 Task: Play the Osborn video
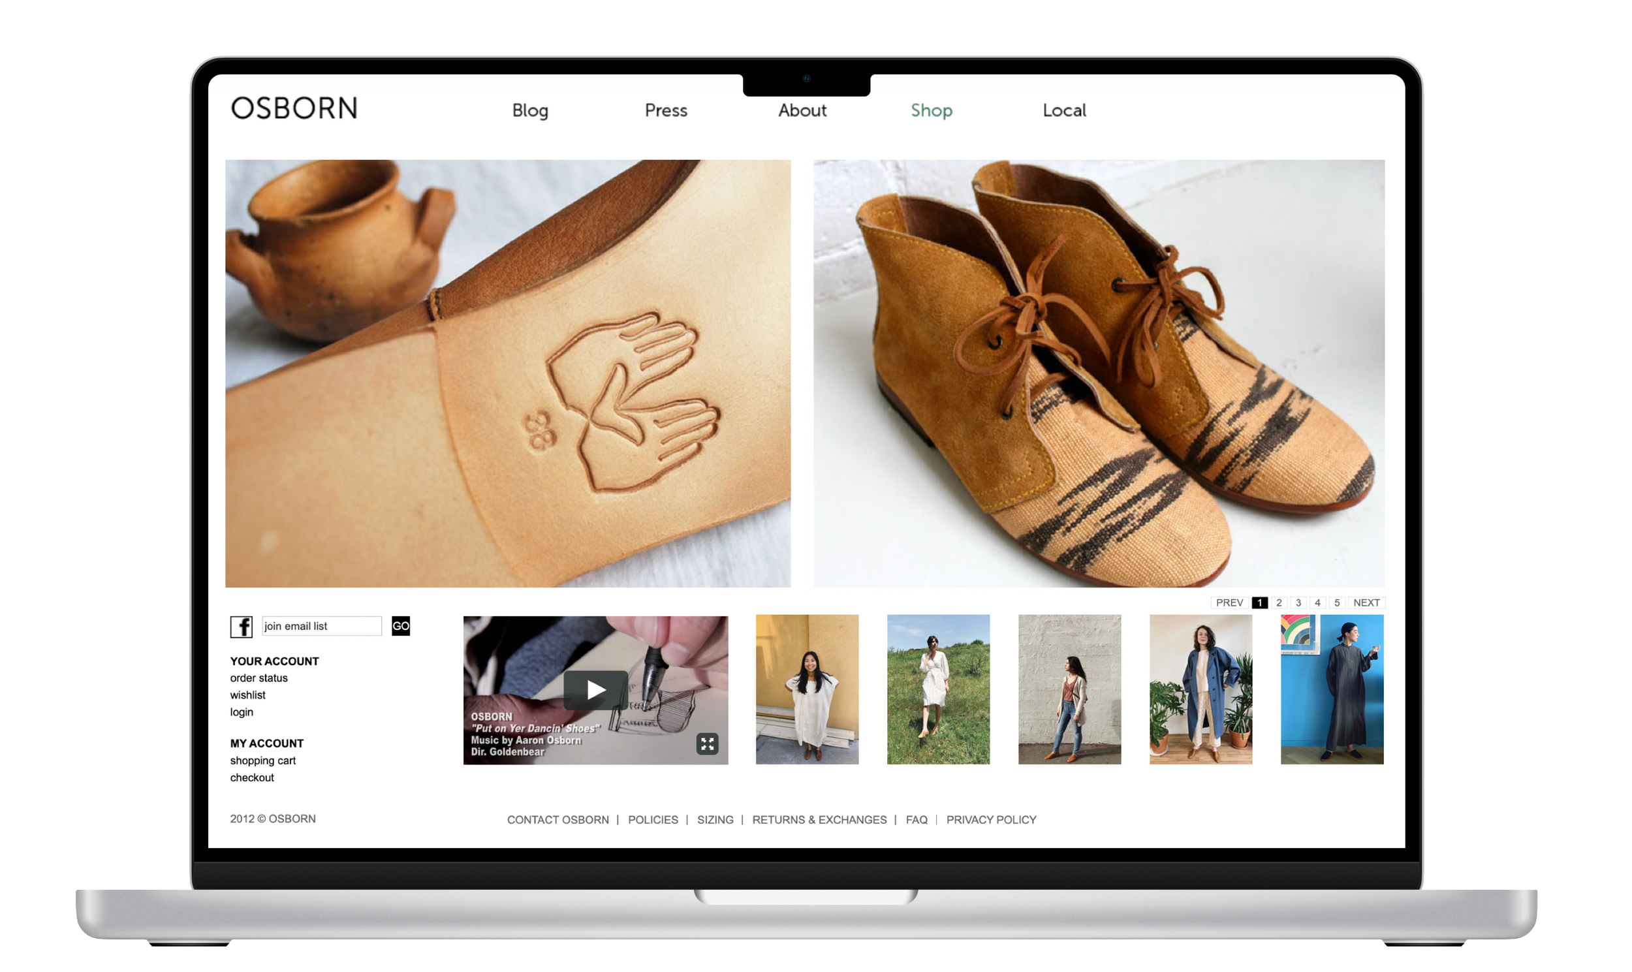point(595,690)
